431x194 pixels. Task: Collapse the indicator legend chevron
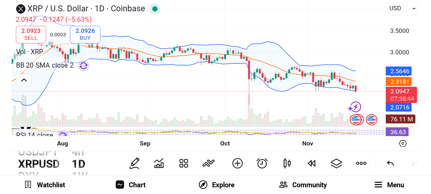pyautogui.click(x=24, y=80)
